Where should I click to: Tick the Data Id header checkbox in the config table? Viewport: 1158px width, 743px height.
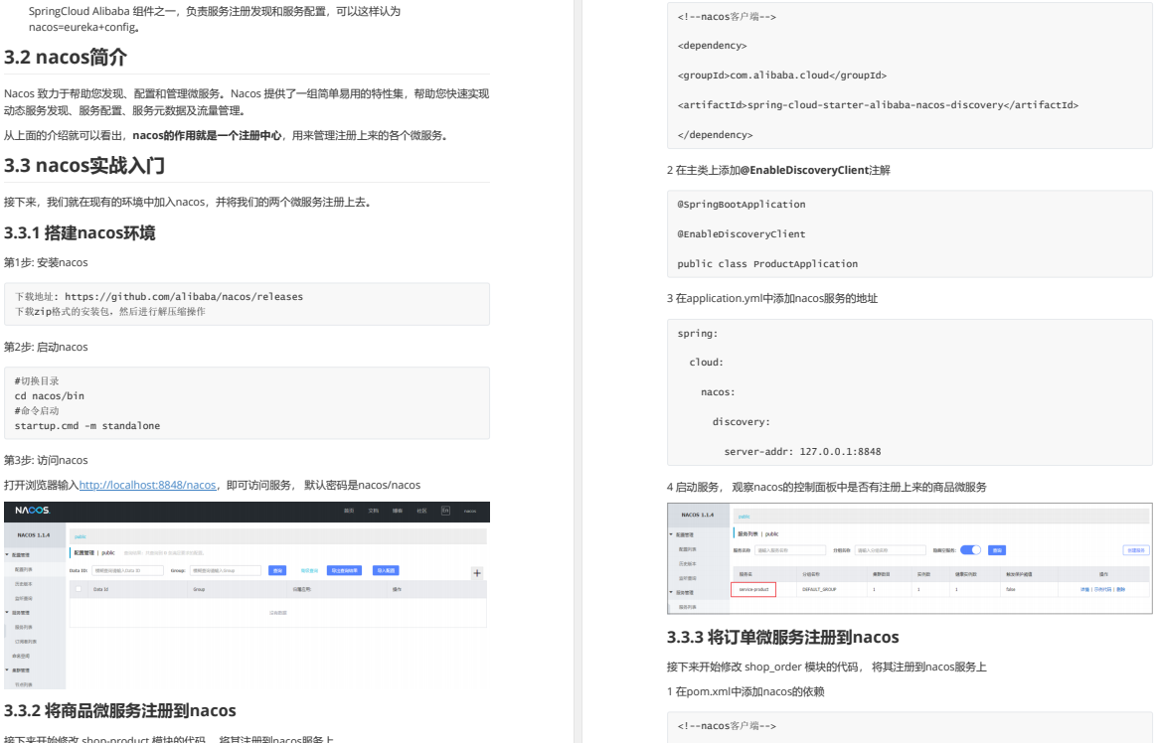point(79,589)
